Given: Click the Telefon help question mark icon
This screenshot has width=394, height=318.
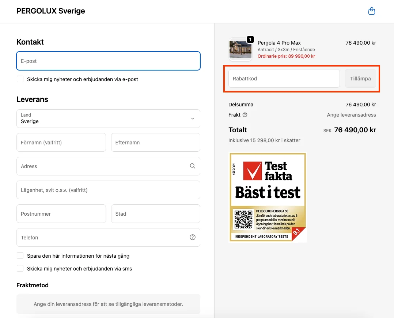Looking at the screenshot, I should (x=193, y=237).
